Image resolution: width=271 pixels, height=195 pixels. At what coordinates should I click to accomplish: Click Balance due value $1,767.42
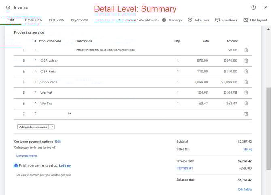point(245,180)
